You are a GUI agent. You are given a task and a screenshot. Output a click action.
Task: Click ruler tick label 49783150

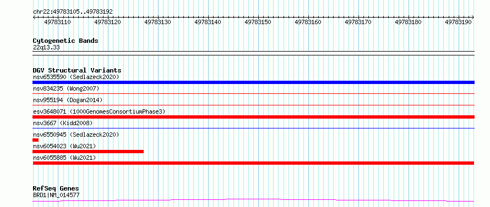(x=258, y=22)
